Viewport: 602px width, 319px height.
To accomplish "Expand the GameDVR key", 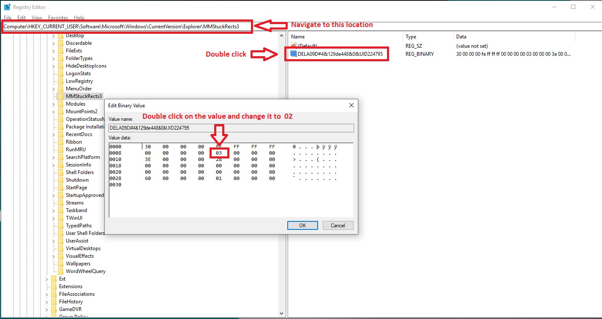I will click(x=47, y=309).
